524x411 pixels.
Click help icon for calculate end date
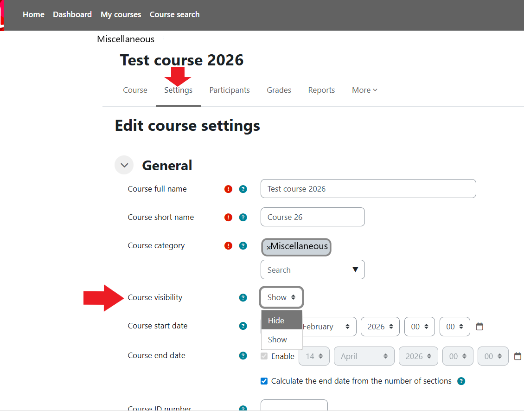coord(461,381)
